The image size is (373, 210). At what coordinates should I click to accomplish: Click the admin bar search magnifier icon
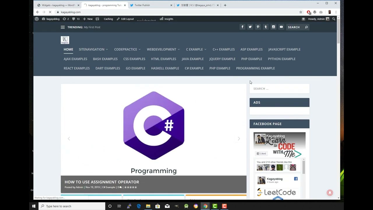point(334,19)
